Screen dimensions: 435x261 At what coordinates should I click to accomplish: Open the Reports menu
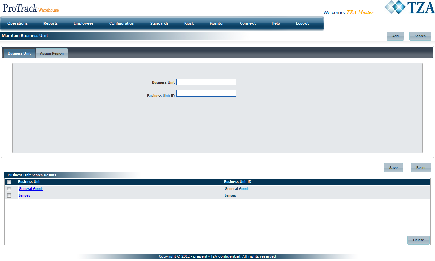tap(51, 23)
